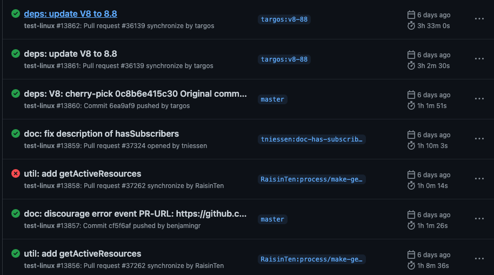
Task: Open three-dot menu for run #13862
Action: pos(479,19)
